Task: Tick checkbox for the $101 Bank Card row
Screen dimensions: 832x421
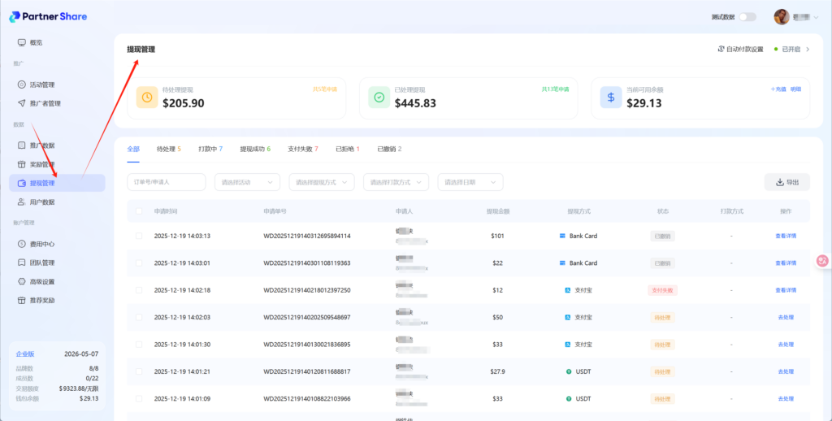Action: click(x=138, y=236)
